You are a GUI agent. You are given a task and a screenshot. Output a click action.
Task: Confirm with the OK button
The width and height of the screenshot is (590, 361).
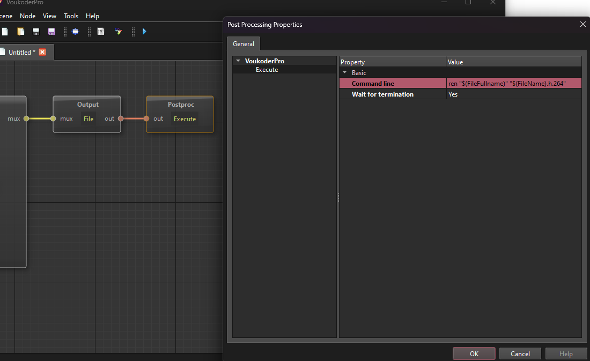click(474, 353)
